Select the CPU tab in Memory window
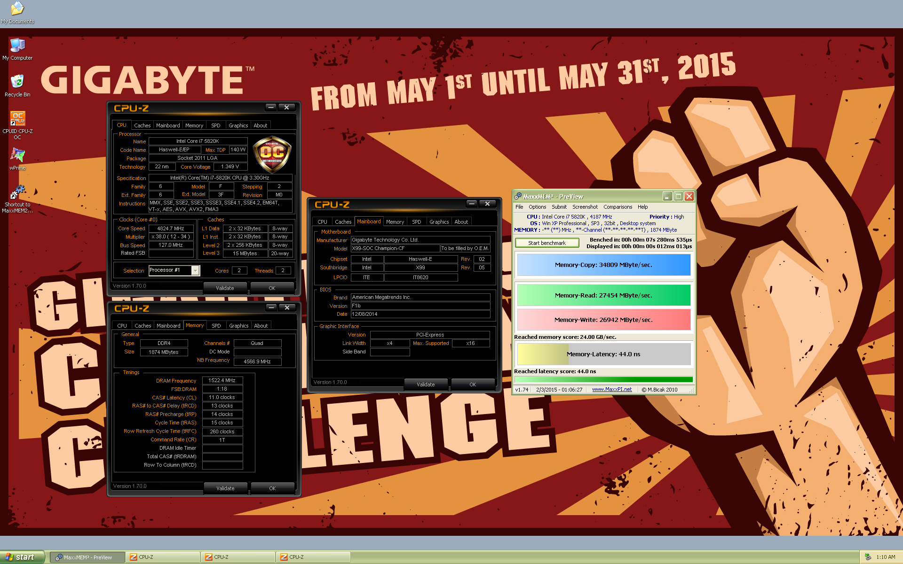Image resolution: width=903 pixels, height=564 pixels. (122, 326)
